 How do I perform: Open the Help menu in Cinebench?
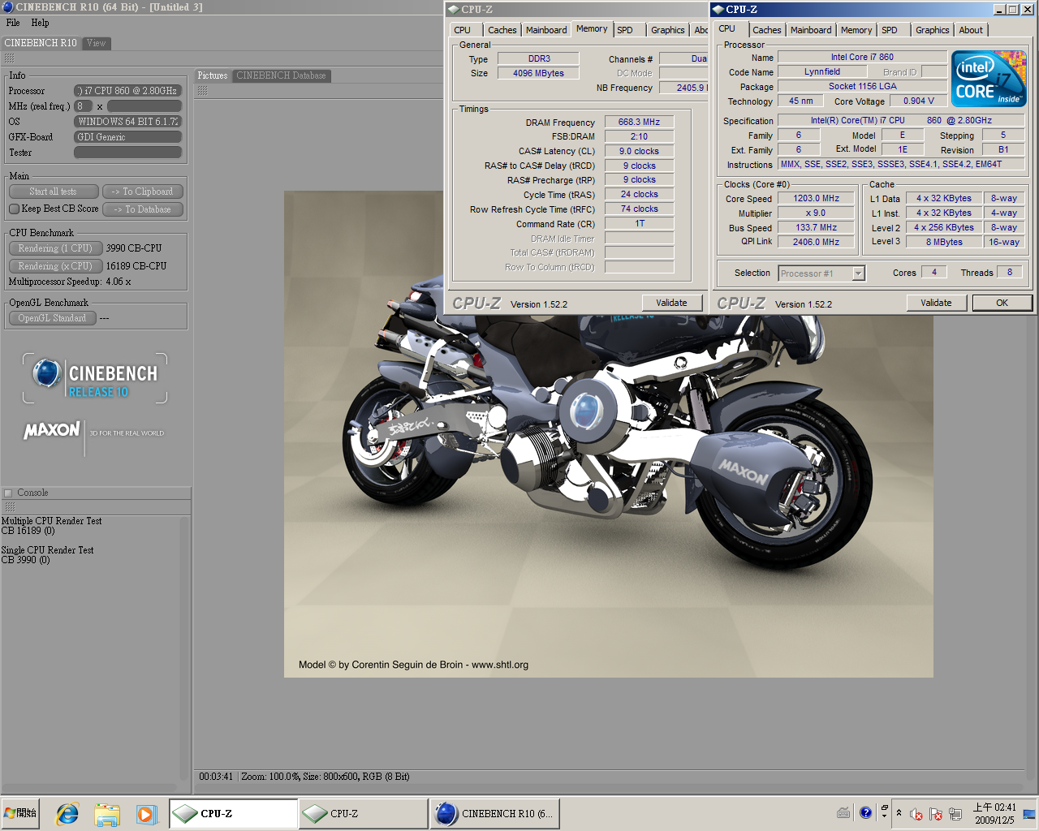(40, 23)
